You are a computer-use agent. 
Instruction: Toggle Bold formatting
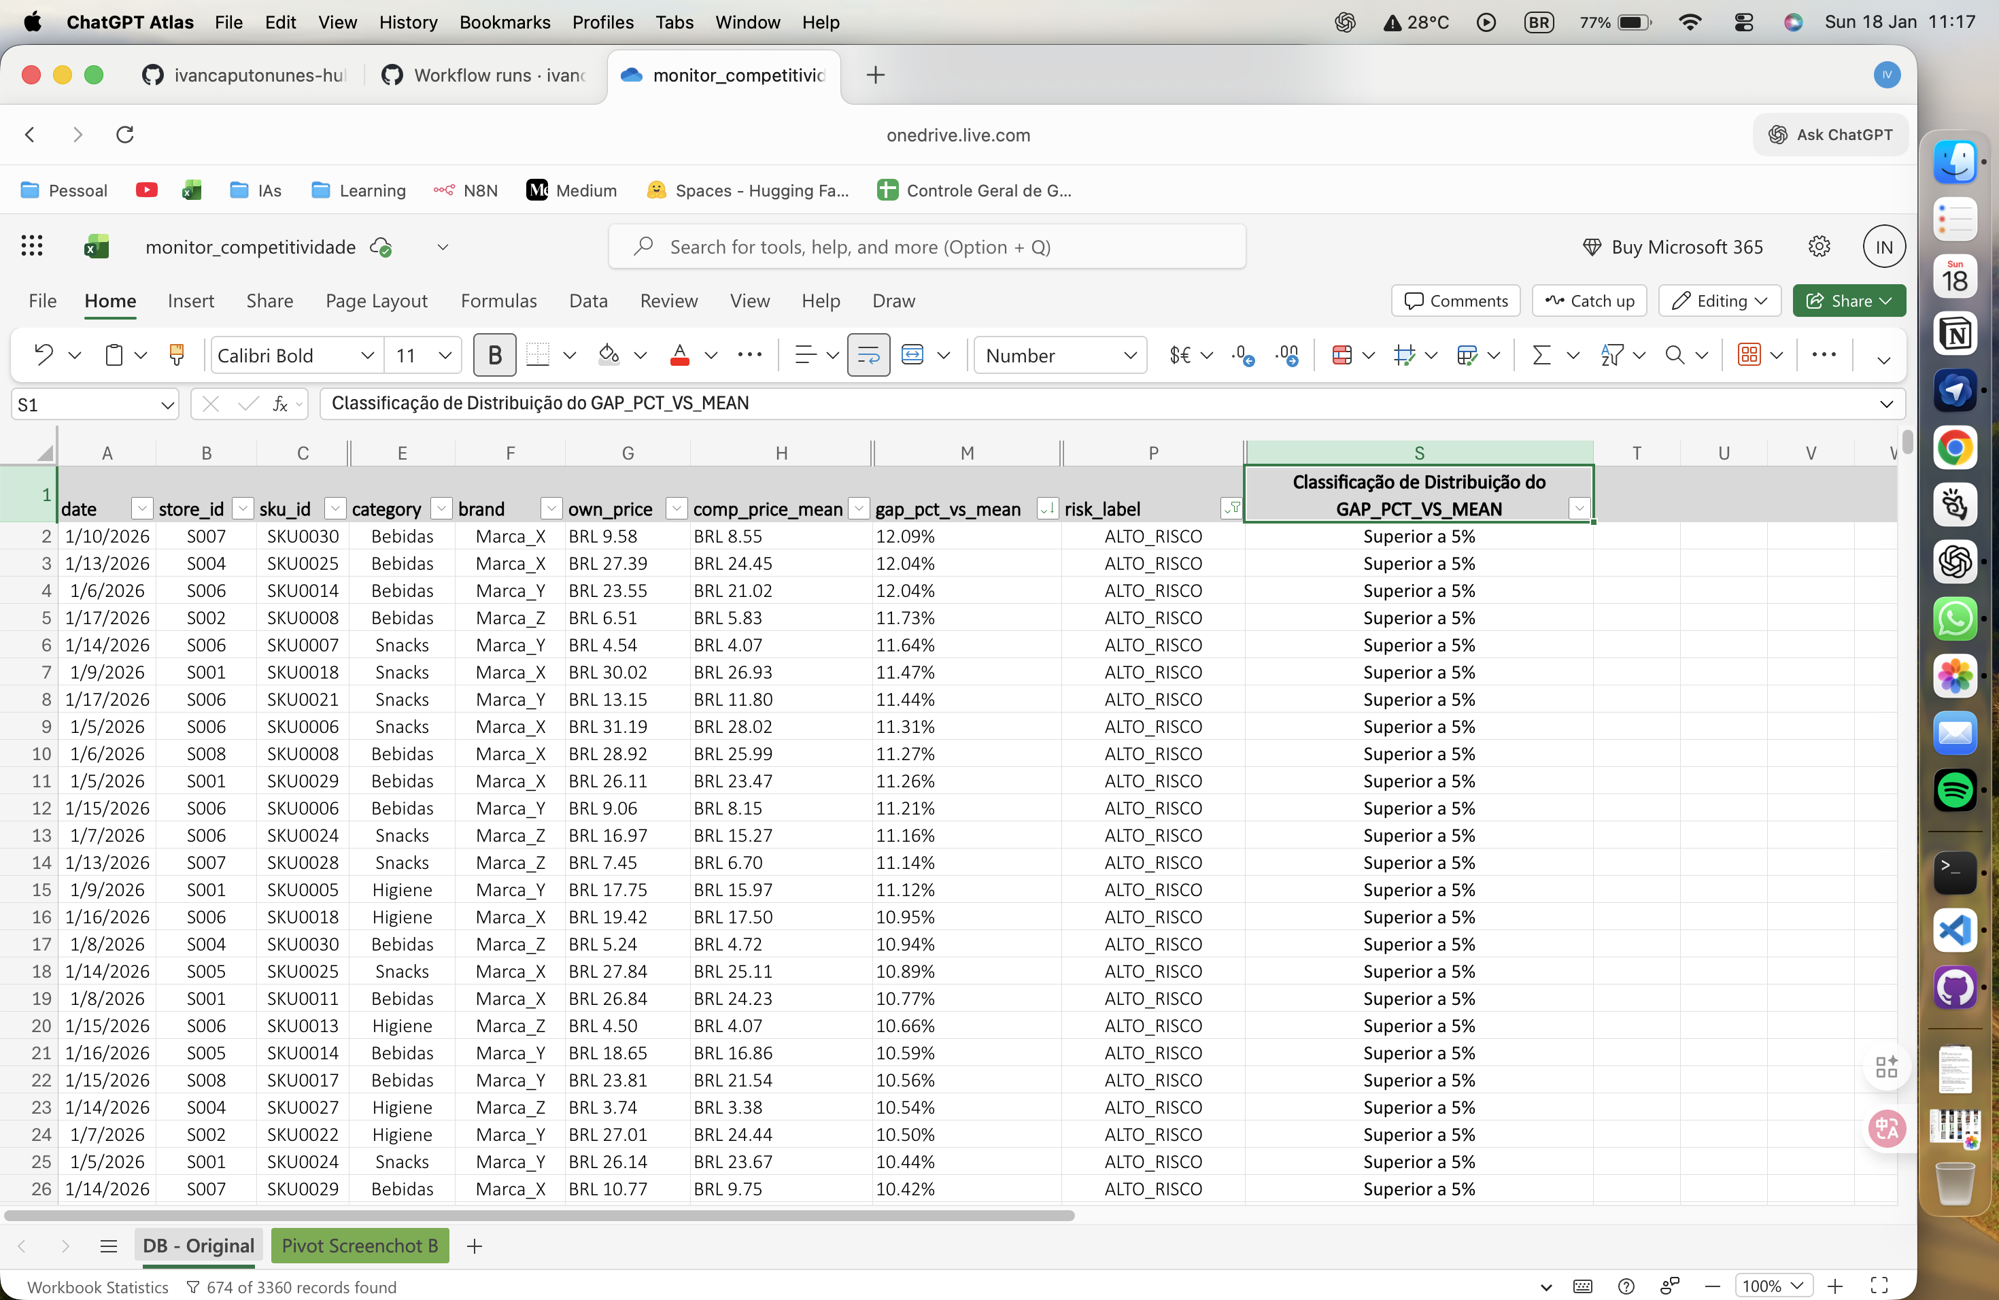pos(495,355)
